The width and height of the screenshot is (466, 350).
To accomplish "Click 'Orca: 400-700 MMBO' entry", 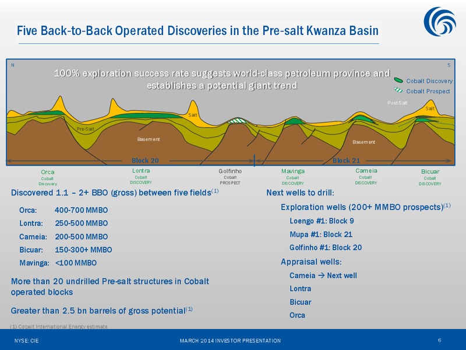I will 63,210.
